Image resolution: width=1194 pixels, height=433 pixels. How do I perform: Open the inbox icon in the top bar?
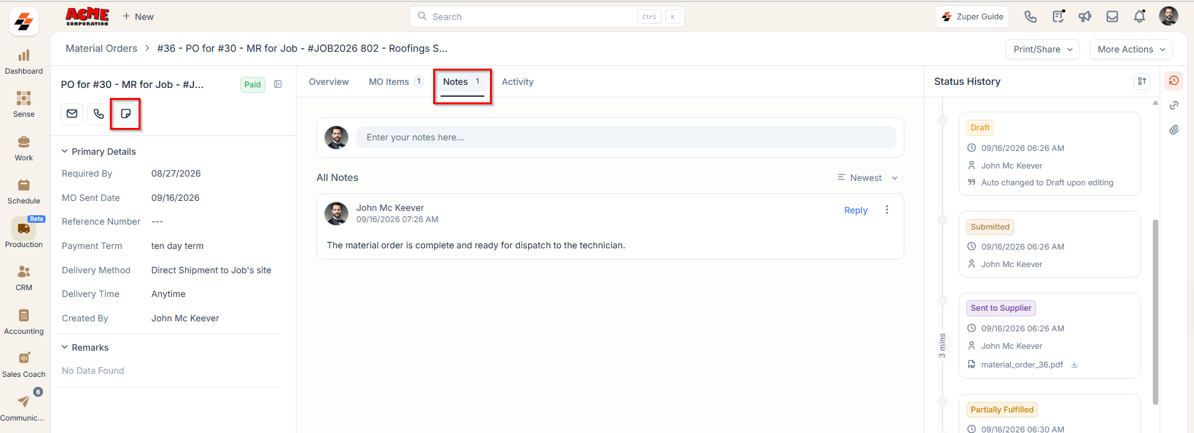[x=1112, y=16]
